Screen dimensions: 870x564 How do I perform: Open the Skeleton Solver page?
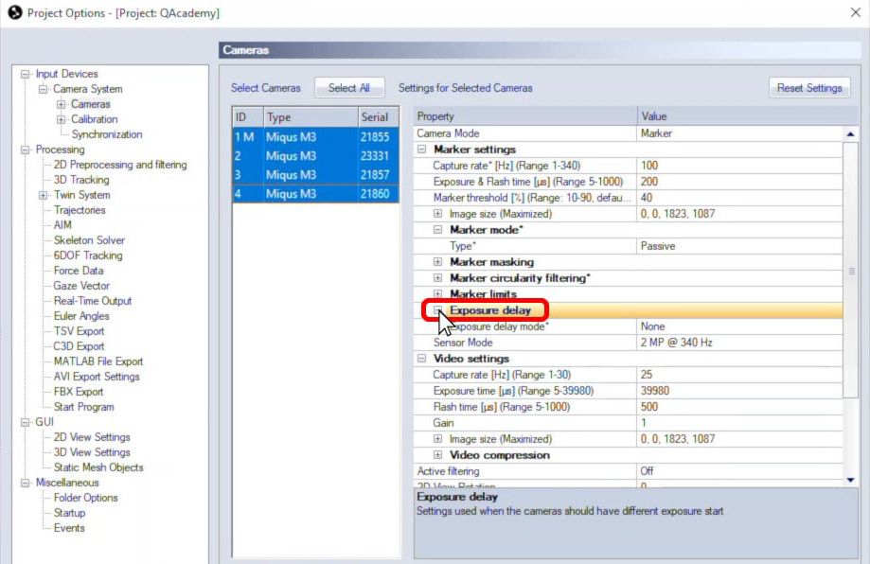pyautogui.click(x=89, y=240)
